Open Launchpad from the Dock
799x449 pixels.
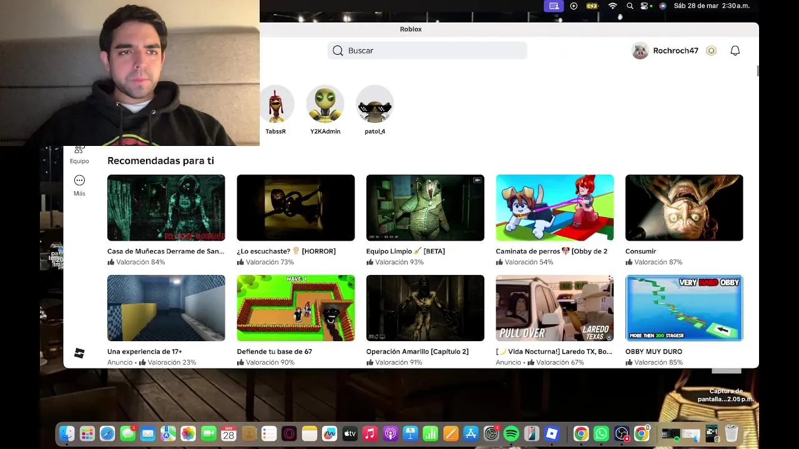point(87,433)
